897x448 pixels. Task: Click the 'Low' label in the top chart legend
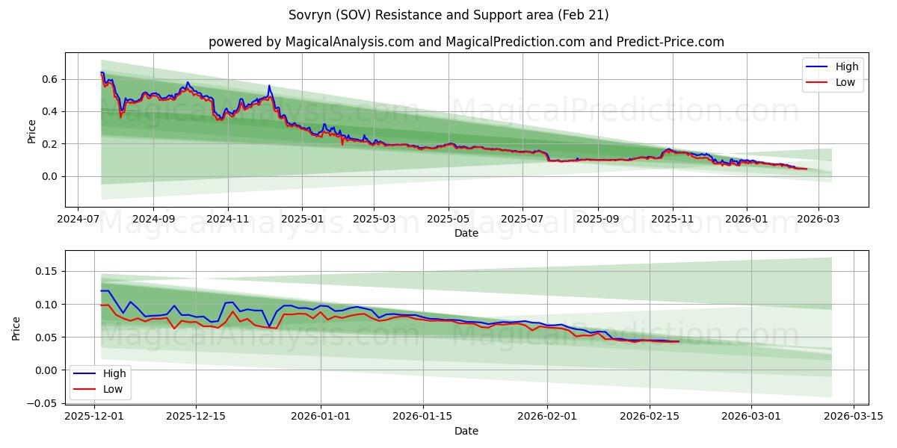(x=845, y=82)
